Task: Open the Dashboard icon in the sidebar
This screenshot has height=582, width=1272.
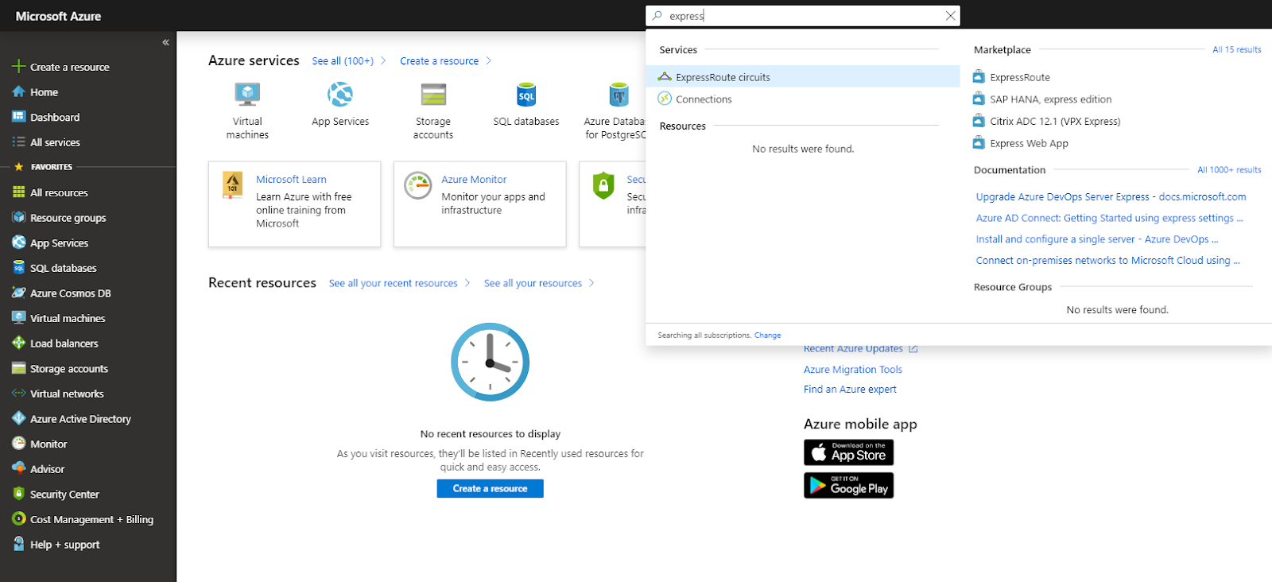Action: tap(19, 117)
